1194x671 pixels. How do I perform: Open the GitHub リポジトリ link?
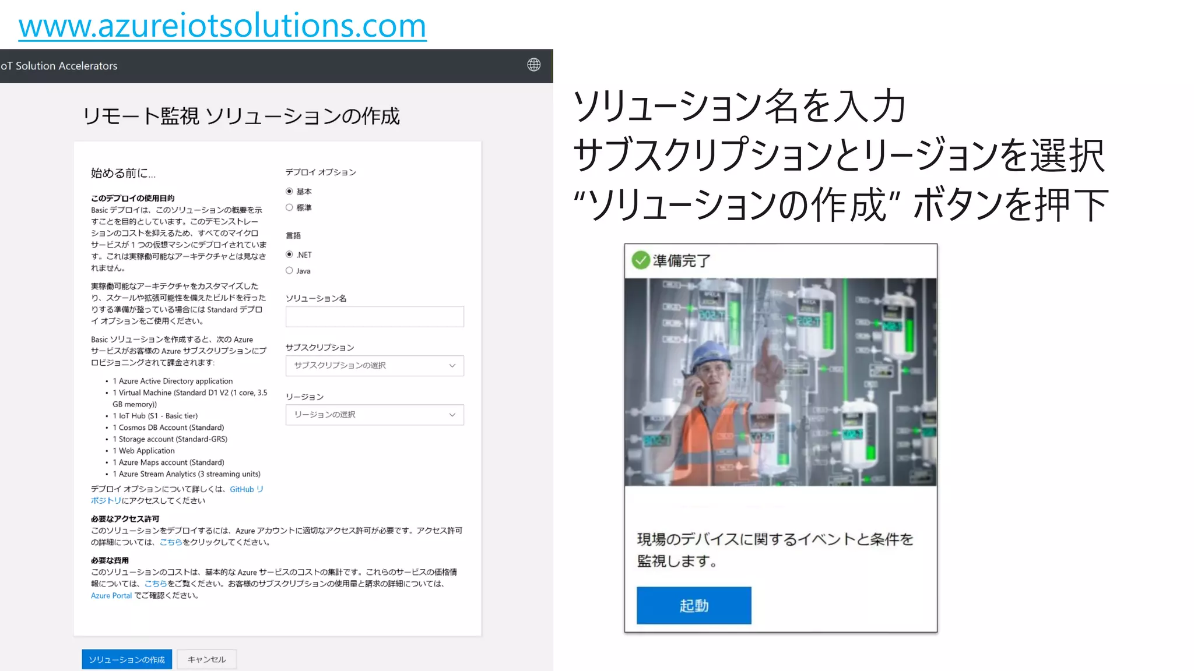coord(246,489)
